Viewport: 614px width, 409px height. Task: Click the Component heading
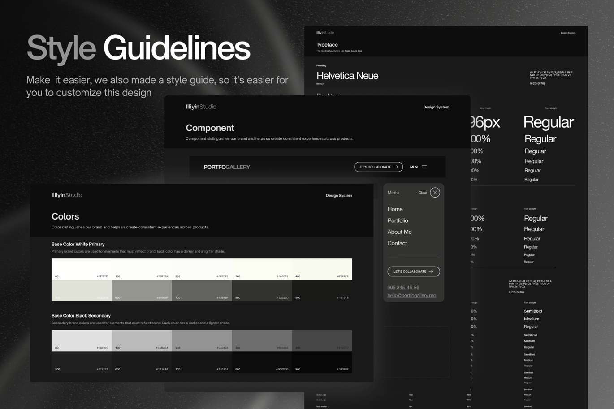pyautogui.click(x=210, y=128)
